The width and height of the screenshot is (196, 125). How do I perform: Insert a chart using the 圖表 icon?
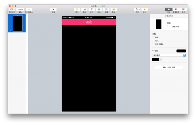pyautogui.click(x=84, y=9)
